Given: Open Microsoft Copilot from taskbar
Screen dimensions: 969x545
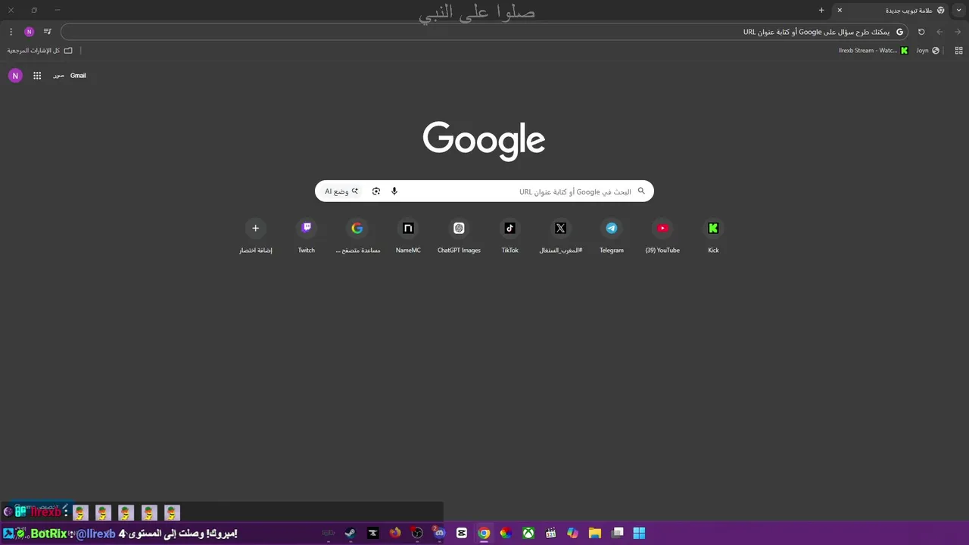Looking at the screenshot, I should pos(573,533).
